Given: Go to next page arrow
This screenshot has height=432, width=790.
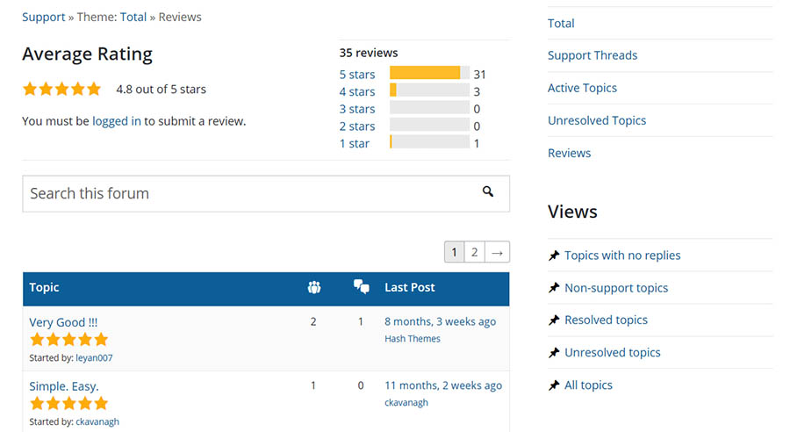Looking at the screenshot, I should tap(498, 252).
